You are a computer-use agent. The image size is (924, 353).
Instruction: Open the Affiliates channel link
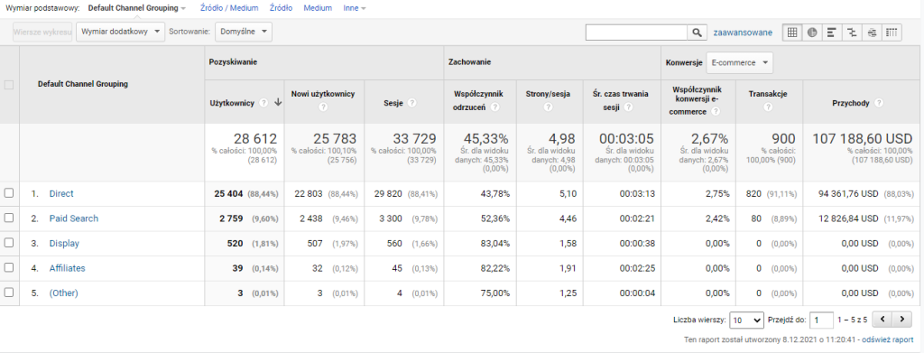tap(67, 267)
